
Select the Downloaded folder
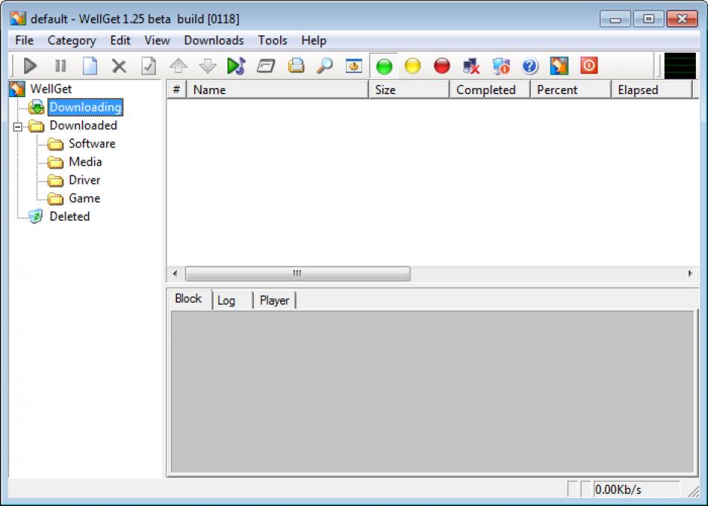point(83,126)
